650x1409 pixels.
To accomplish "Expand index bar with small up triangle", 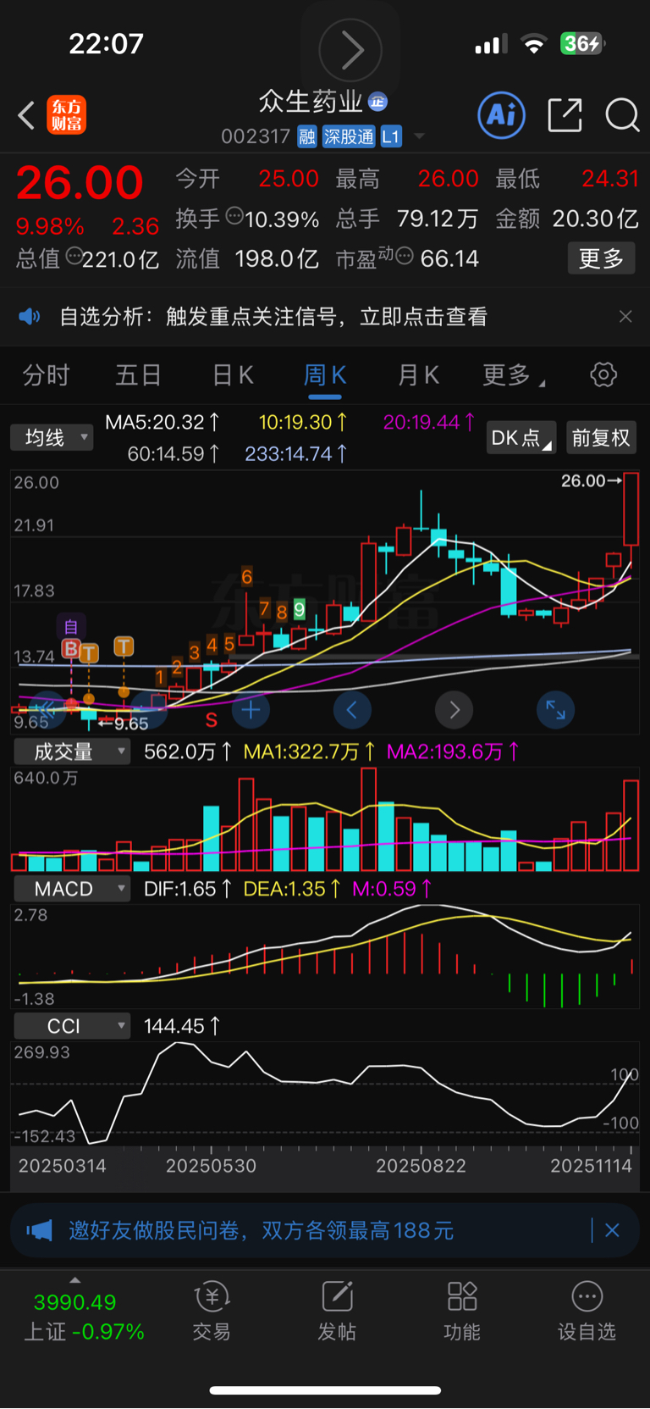I will (x=74, y=1280).
